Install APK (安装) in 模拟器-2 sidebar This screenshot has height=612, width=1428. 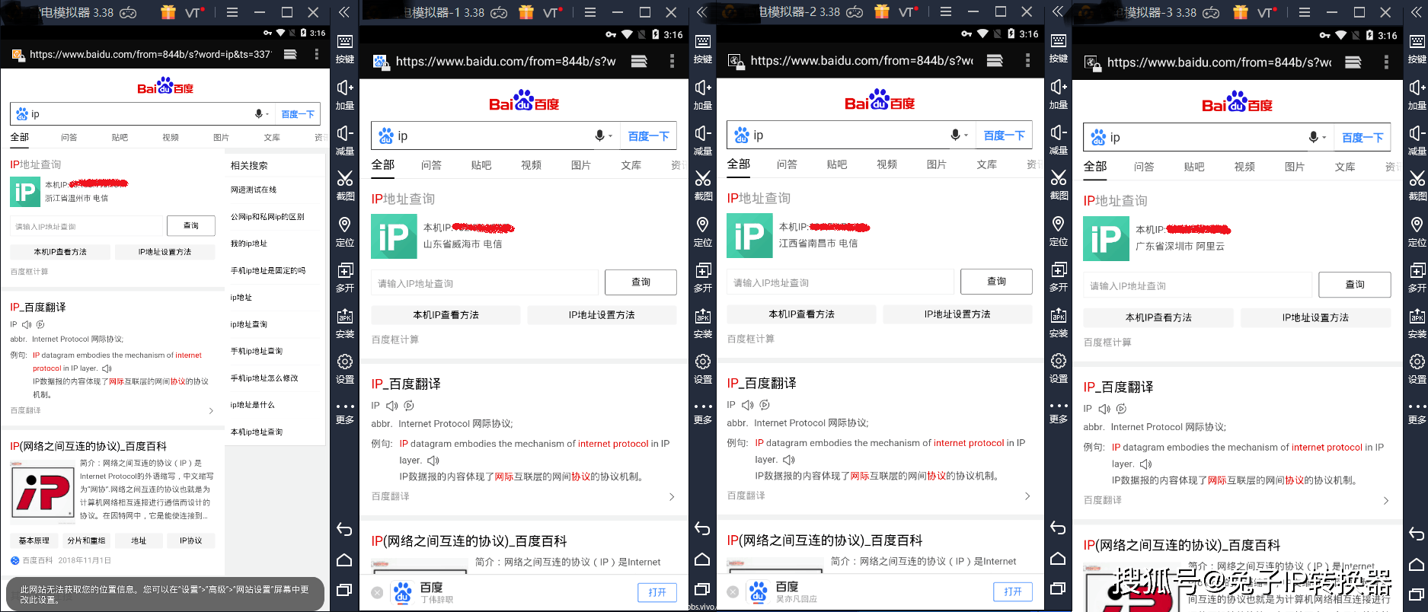click(x=1059, y=323)
